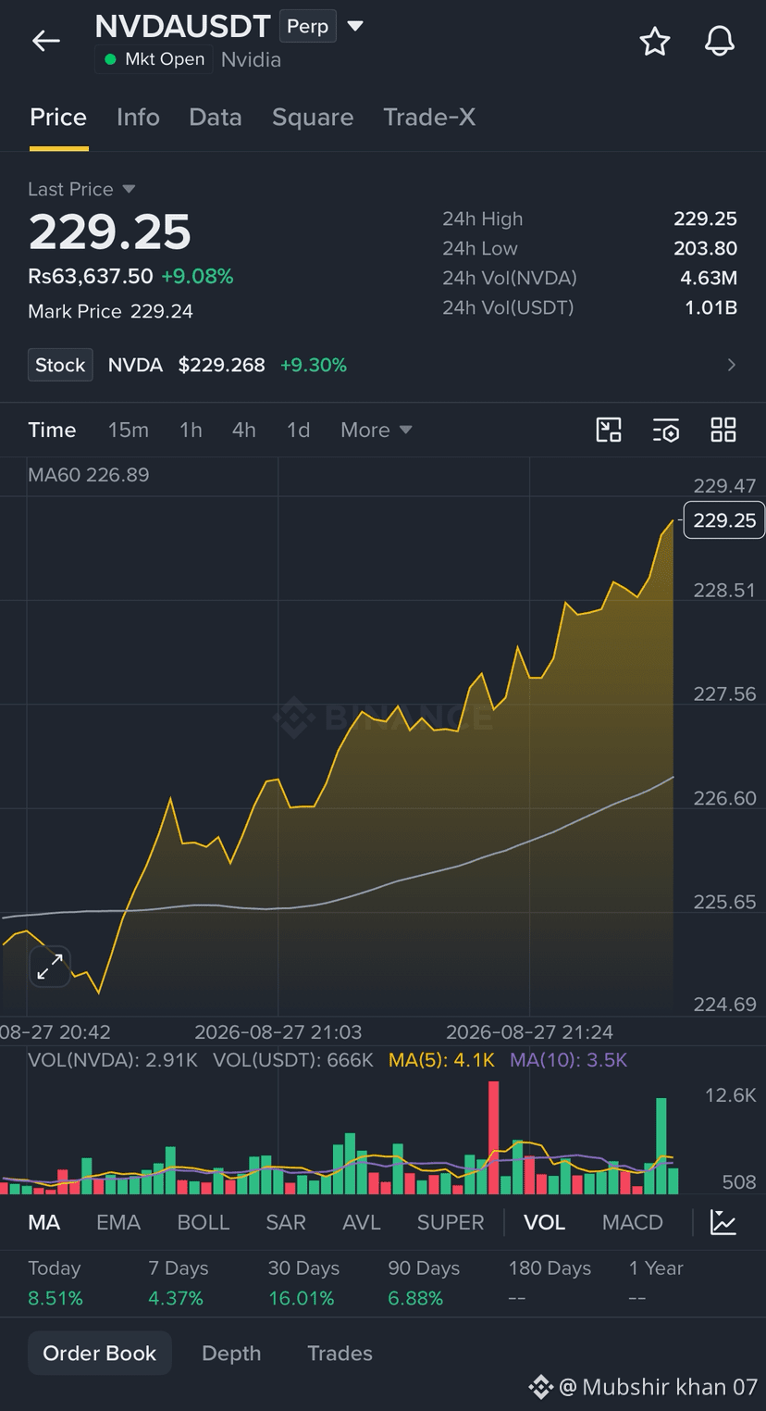
Task: Click the 24h Low value 203.80
Action: 705,248
